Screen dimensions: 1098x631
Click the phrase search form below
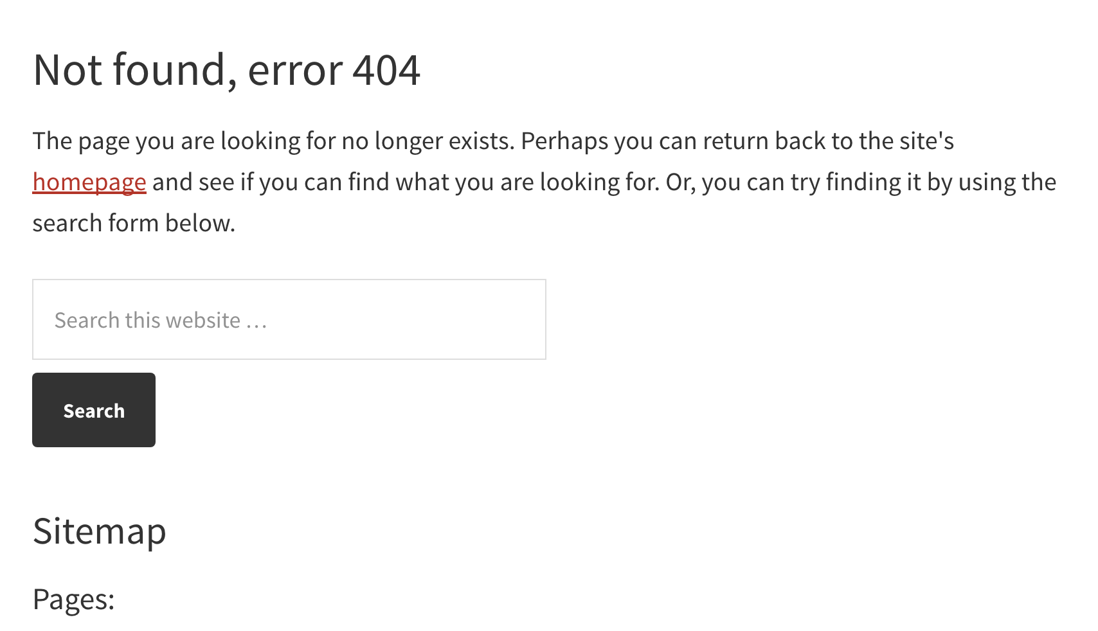point(134,223)
